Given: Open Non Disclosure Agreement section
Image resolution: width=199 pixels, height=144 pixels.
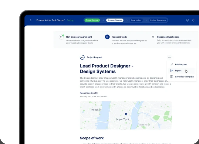Looking at the screenshot, I should (79, 37).
